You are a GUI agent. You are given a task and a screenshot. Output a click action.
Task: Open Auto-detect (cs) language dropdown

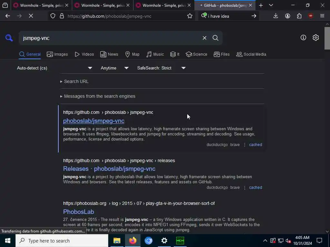point(54,68)
